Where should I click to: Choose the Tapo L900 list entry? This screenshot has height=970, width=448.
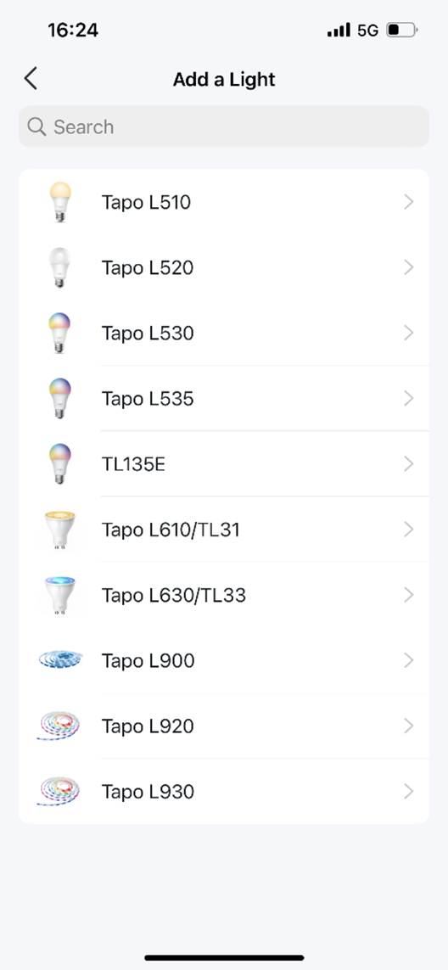point(224,660)
